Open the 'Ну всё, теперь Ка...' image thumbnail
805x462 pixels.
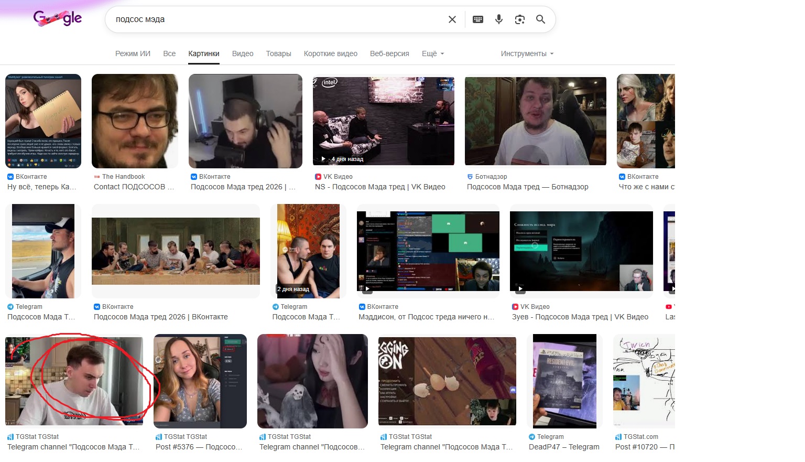point(43,121)
